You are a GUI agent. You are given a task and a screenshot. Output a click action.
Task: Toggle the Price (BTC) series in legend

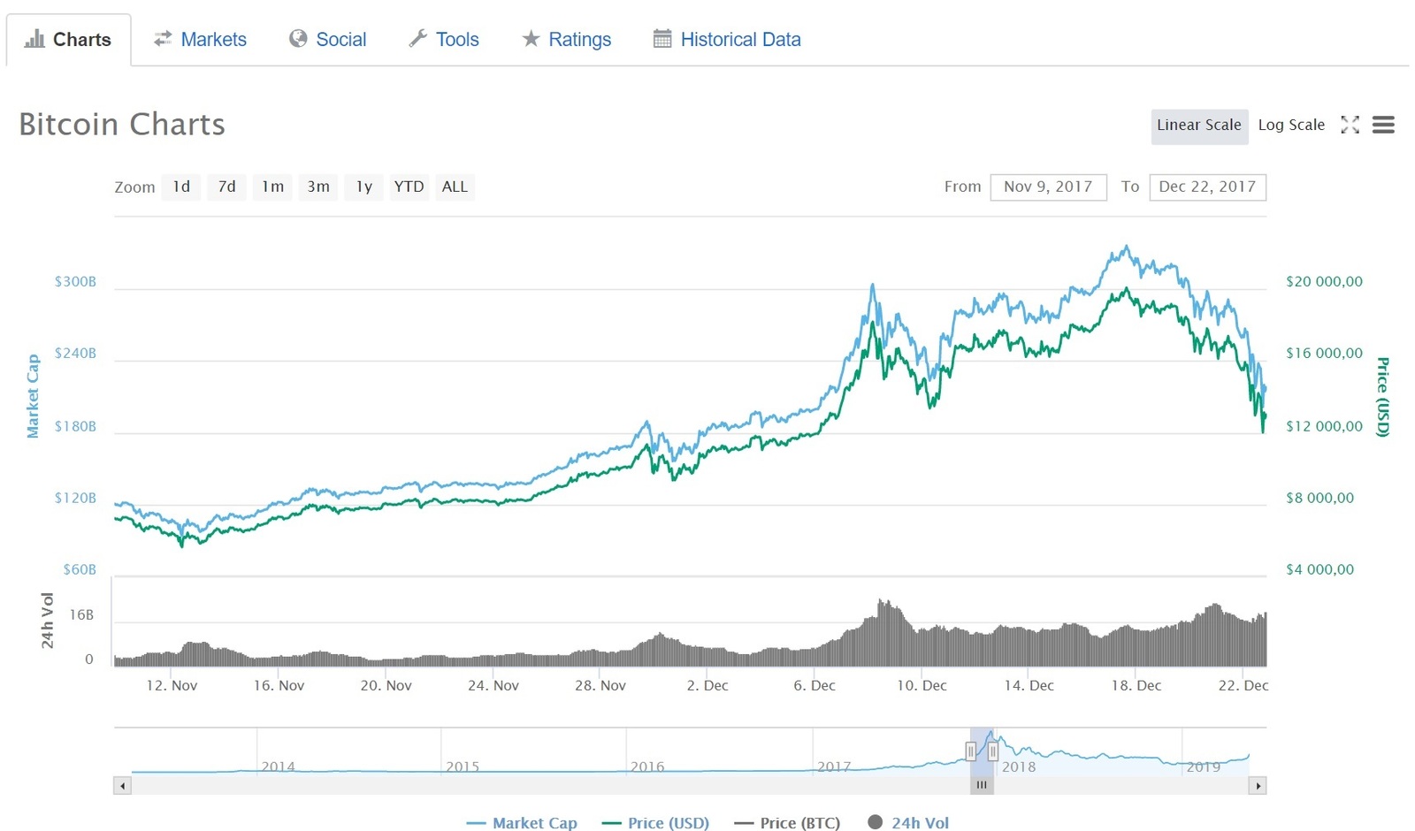787,823
